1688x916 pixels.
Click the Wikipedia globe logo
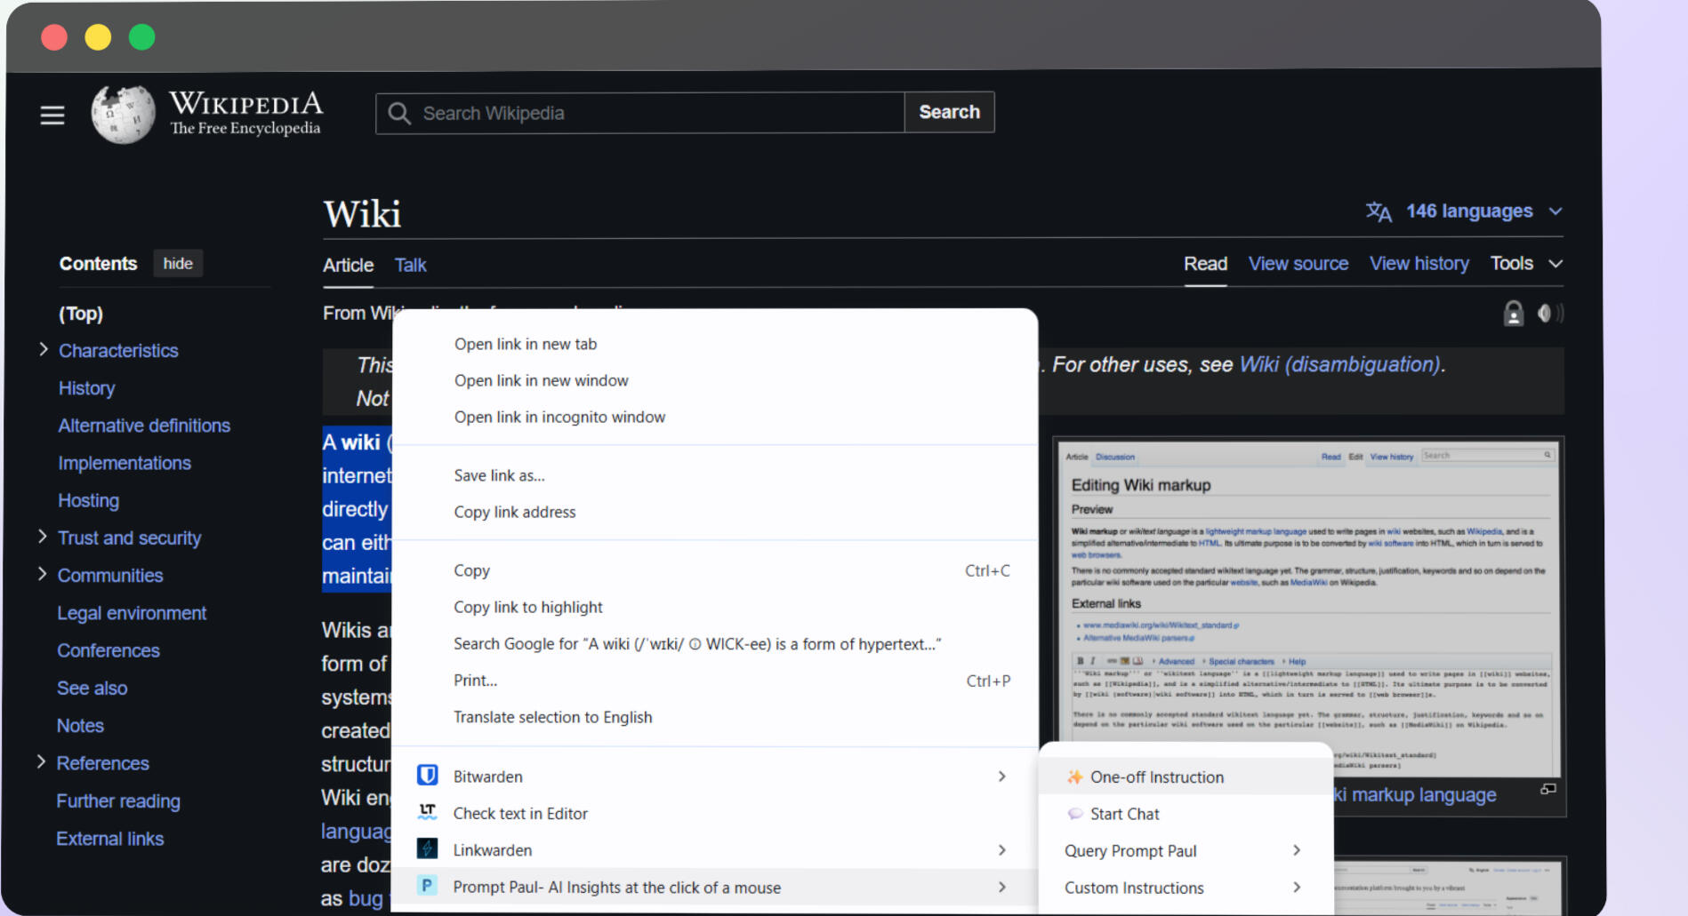123,115
